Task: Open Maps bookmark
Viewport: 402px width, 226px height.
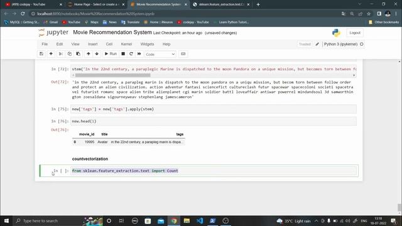Action: [x=92, y=23]
